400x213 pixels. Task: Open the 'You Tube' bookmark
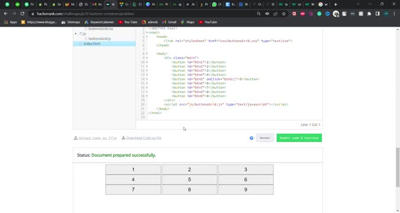[128, 22]
